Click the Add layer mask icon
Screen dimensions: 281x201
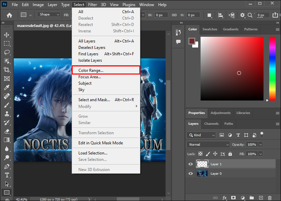click(x=233, y=198)
